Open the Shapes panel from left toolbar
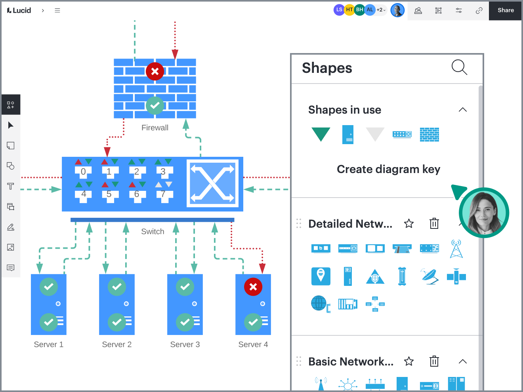 tap(11, 105)
